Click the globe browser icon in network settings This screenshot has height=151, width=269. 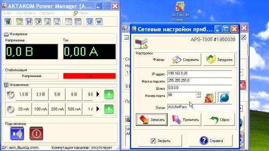coord(224,98)
